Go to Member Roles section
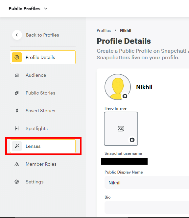The width and height of the screenshot is (189, 218). pyautogui.click(x=43, y=164)
